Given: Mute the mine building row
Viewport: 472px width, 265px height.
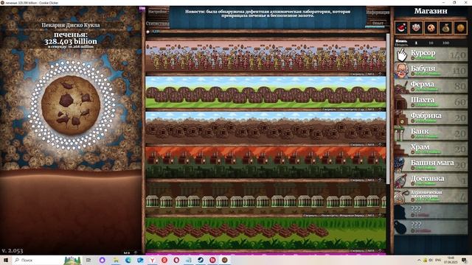Looking at the screenshot, I should (x=357, y=145).
